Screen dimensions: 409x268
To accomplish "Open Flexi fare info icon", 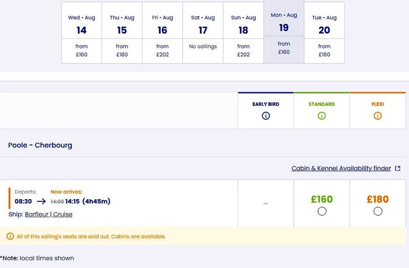I will point(377,116).
